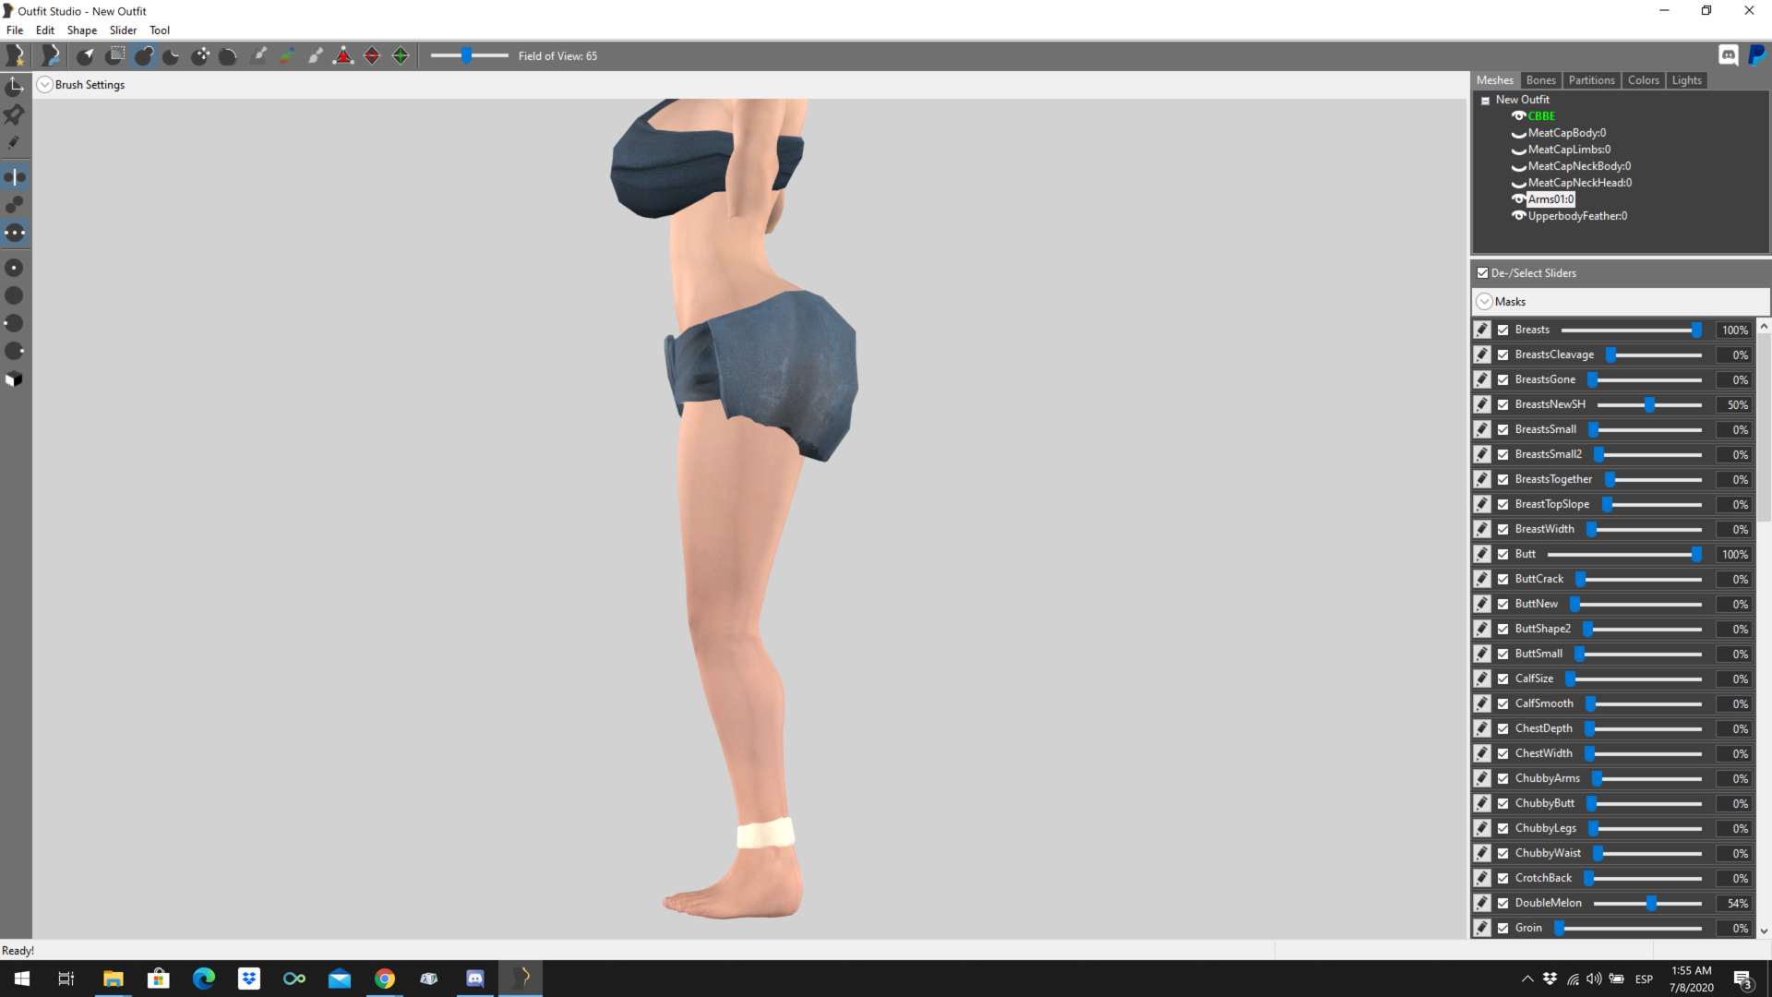Select the Collapse Vertex tool
This screenshot has height=997, width=1772.
pos(343,56)
